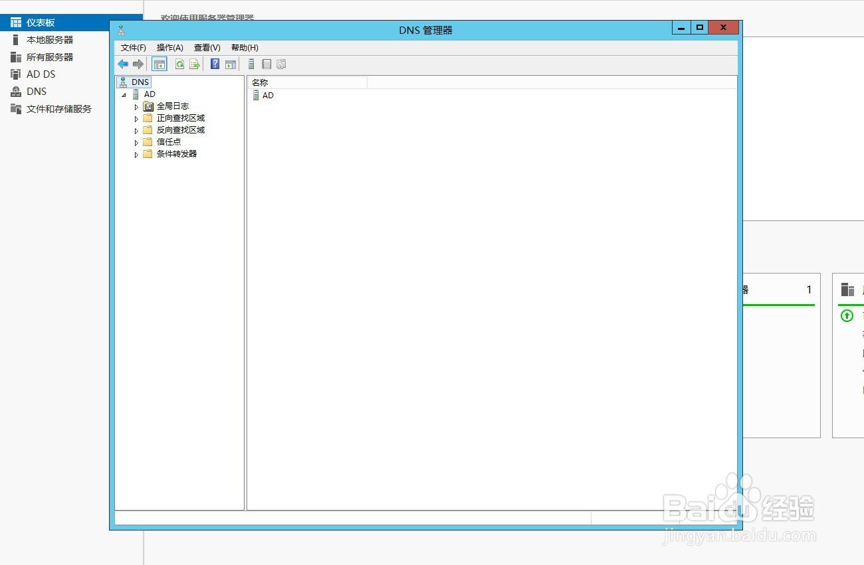The height and width of the screenshot is (565, 864).
Task: Toggle the Show/Hide Console Tree button
Action: pyautogui.click(x=160, y=64)
